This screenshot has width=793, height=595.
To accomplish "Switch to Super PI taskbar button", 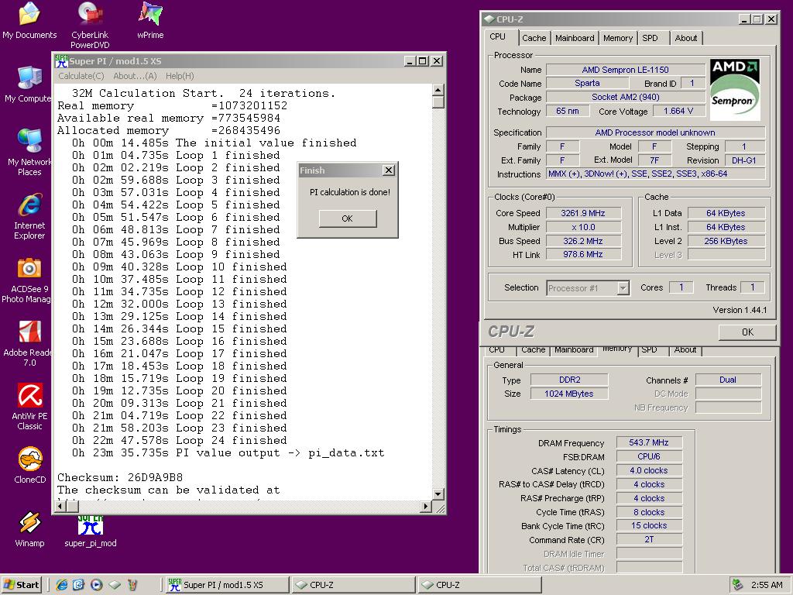I will pos(228,585).
